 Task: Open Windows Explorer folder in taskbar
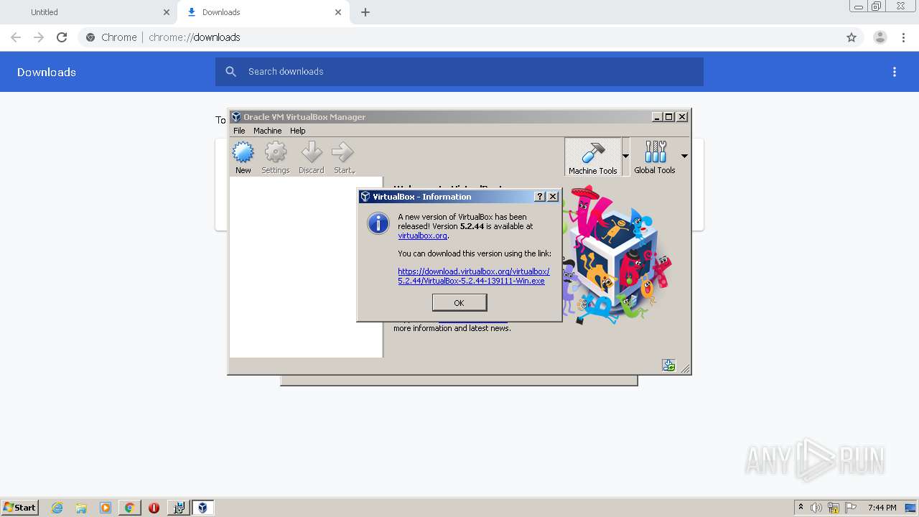click(x=81, y=508)
